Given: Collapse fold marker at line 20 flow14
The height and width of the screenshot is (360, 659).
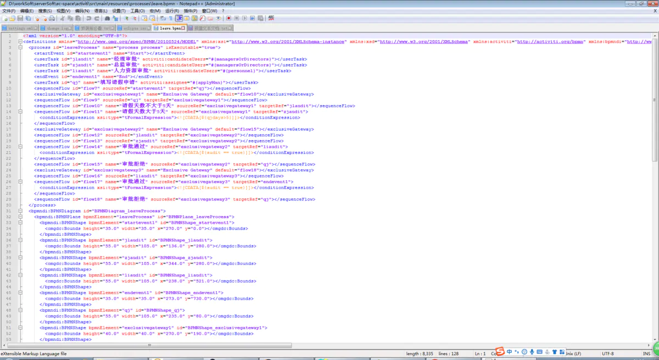Looking at the screenshot, I should click(20, 147).
